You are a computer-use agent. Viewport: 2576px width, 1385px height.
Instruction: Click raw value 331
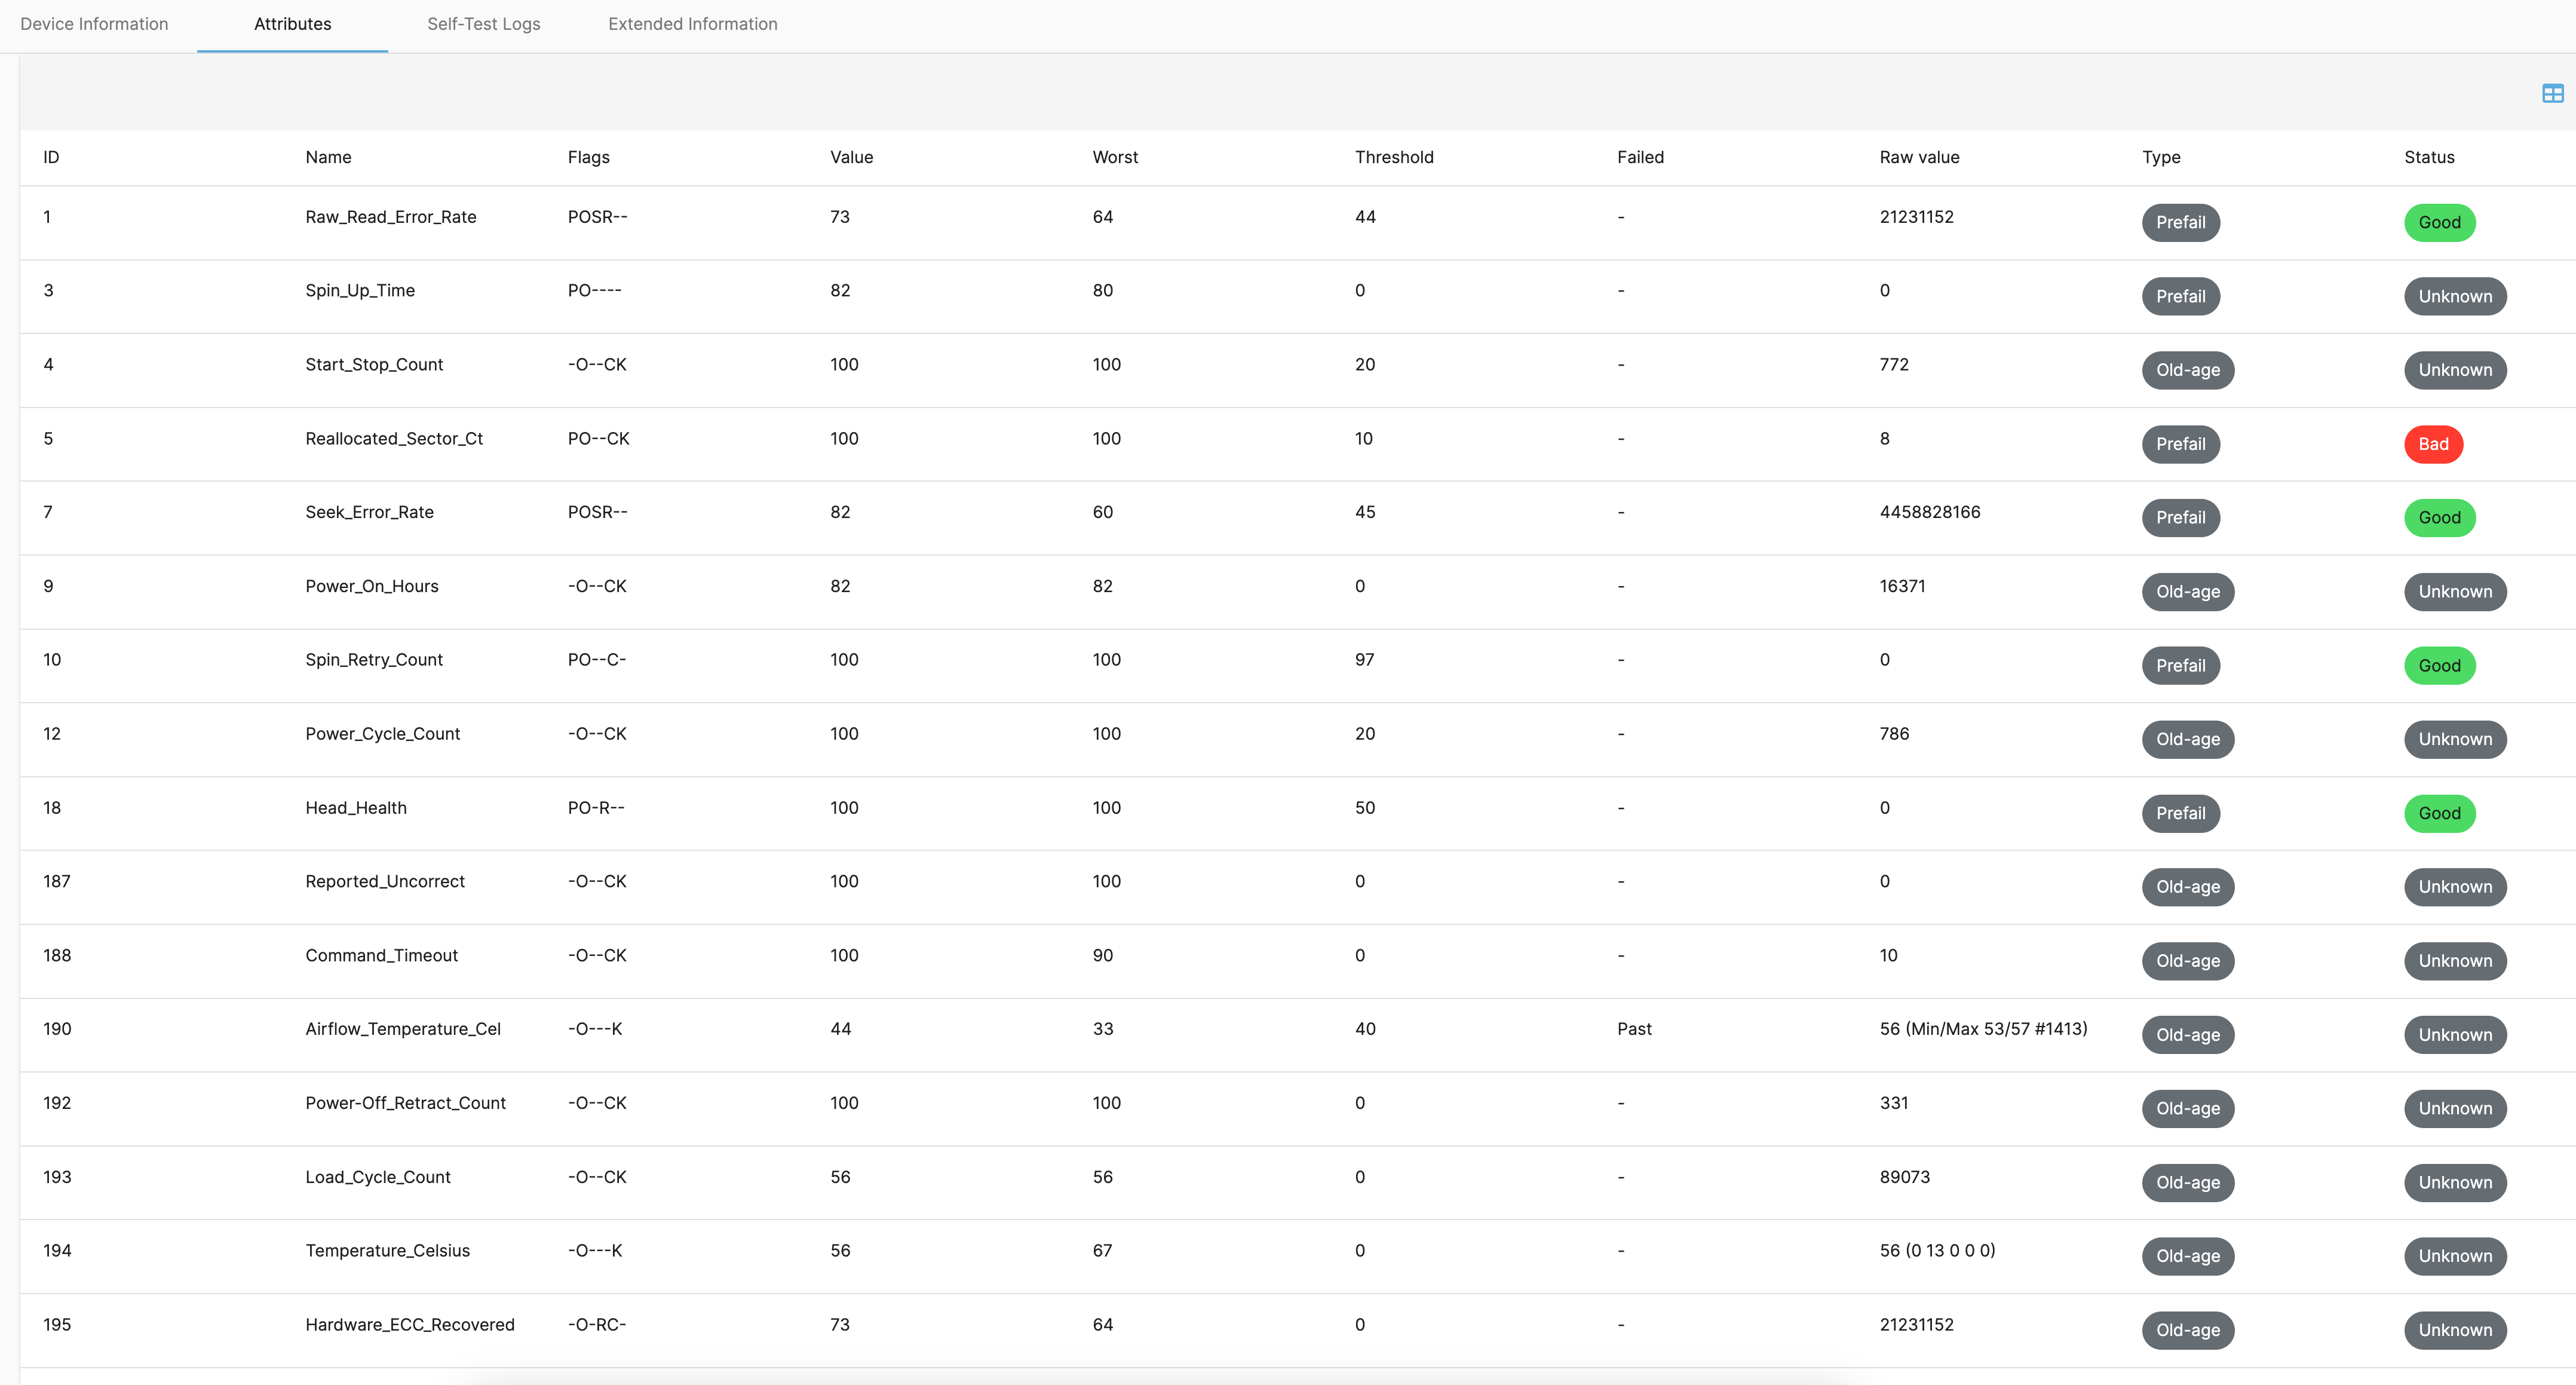(1894, 1103)
